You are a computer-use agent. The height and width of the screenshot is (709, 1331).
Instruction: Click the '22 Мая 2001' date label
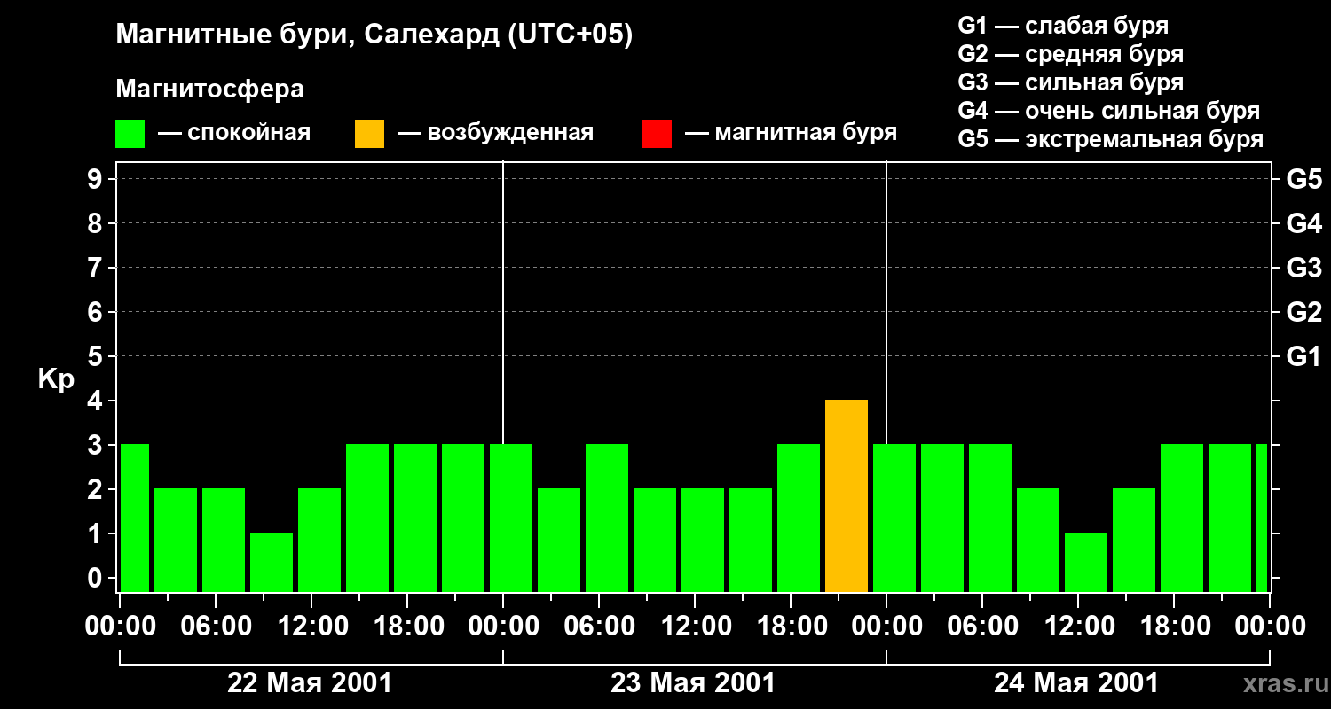click(310, 683)
